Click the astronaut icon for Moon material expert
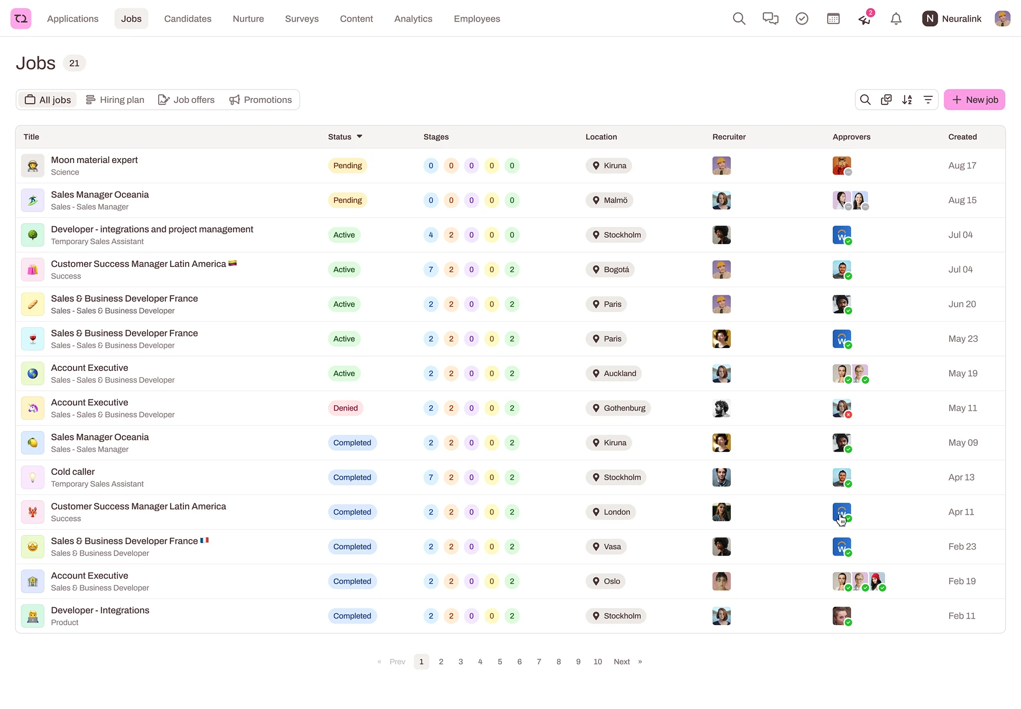The height and width of the screenshot is (709, 1021). pyautogui.click(x=33, y=166)
